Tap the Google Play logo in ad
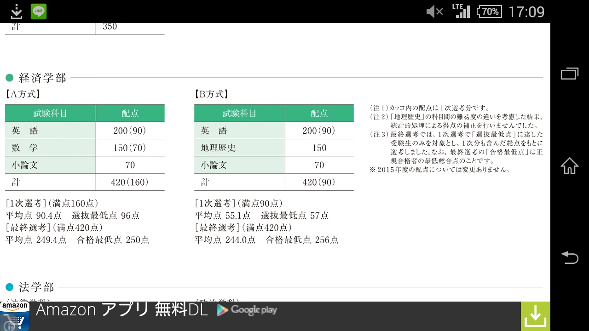Image resolution: width=589 pixels, height=331 pixels. pyautogui.click(x=247, y=310)
